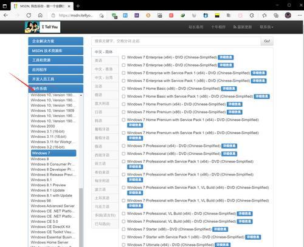Reload the page with refresh icon
The width and height of the screenshot is (304, 247).
pos(29,15)
